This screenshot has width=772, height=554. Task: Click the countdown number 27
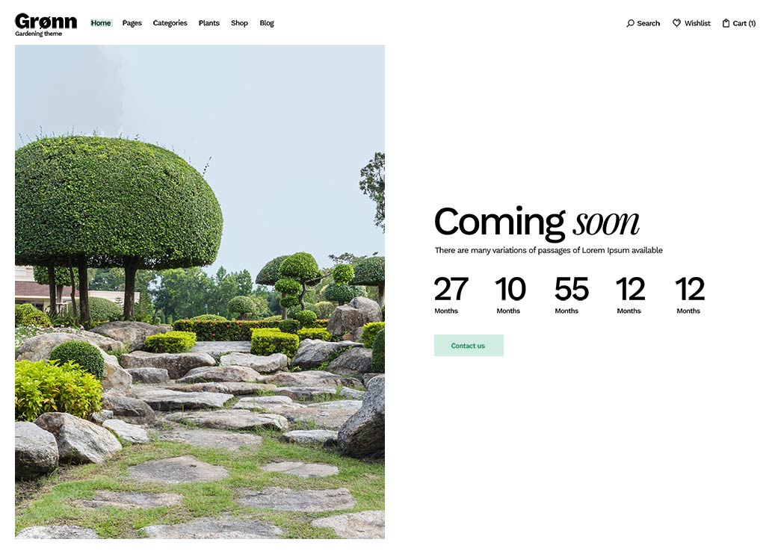(x=451, y=289)
